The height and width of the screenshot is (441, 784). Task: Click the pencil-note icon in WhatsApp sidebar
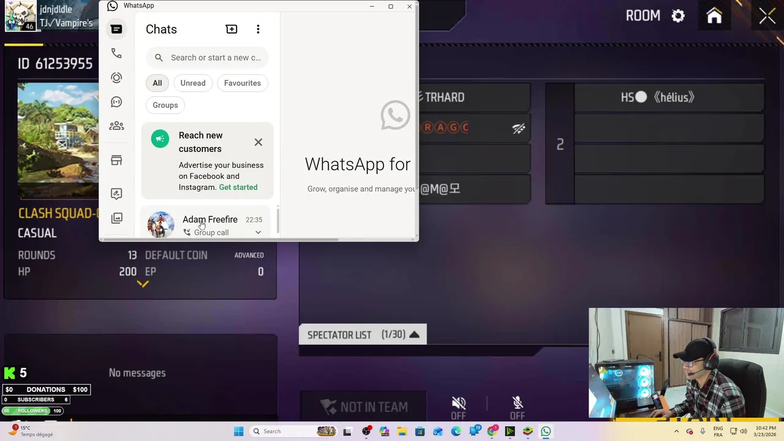point(116,194)
